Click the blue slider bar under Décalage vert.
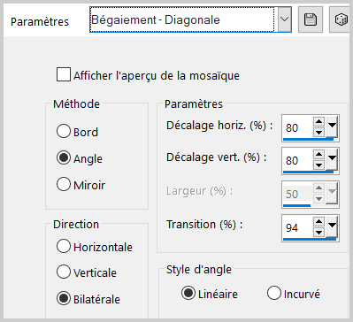Screen dimensions: 353x322 (308, 172)
